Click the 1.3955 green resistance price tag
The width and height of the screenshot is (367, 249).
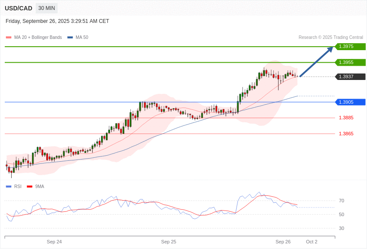tap(350, 62)
